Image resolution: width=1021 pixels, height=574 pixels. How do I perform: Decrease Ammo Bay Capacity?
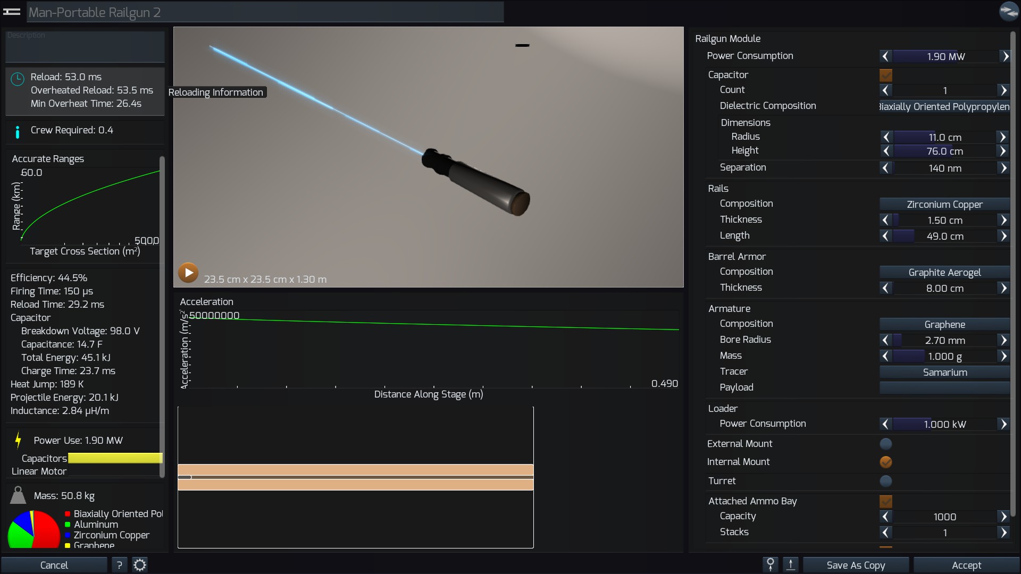pyautogui.click(x=885, y=517)
